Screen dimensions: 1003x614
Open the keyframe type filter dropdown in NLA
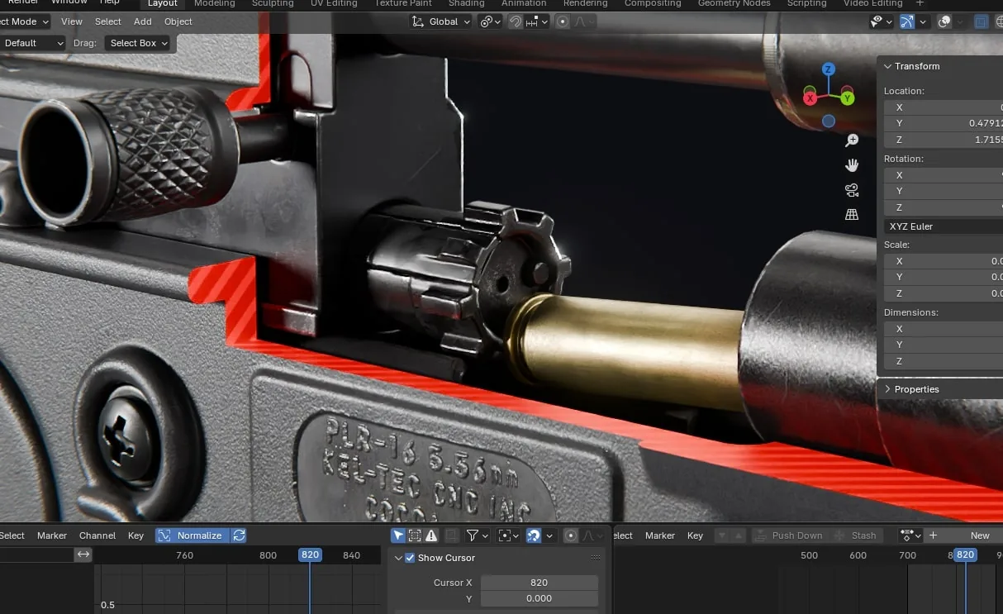(x=910, y=535)
